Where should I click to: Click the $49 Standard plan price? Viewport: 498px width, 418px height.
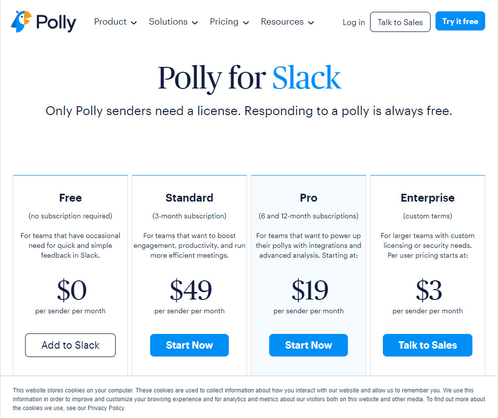click(x=190, y=291)
